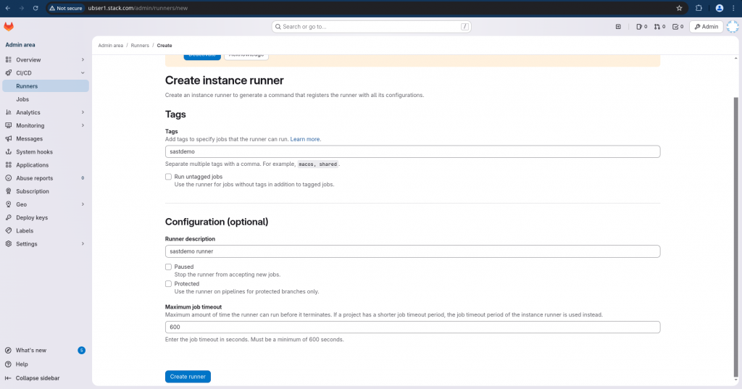742x389 pixels.
Task: Click the Create runner button
Action: point(188,377)
